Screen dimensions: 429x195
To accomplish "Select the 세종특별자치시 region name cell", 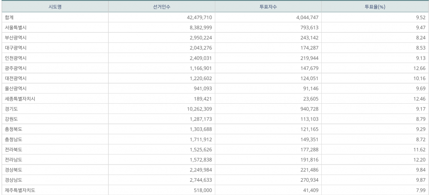I will [20, 99].
